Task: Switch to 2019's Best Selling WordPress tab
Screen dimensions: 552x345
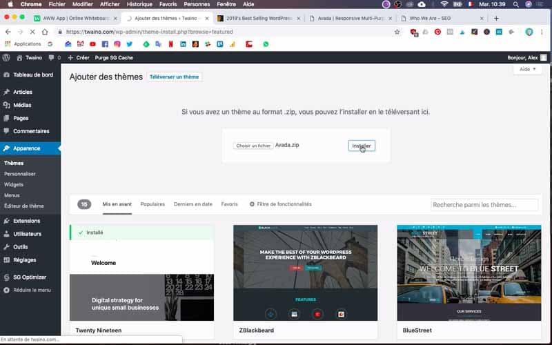Action: (259, 19)
